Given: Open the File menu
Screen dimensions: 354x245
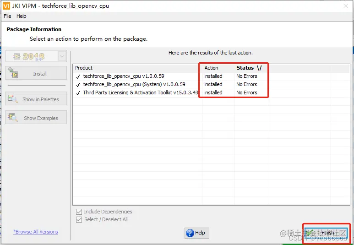Looking at the screenshot, I should point(7,16).
